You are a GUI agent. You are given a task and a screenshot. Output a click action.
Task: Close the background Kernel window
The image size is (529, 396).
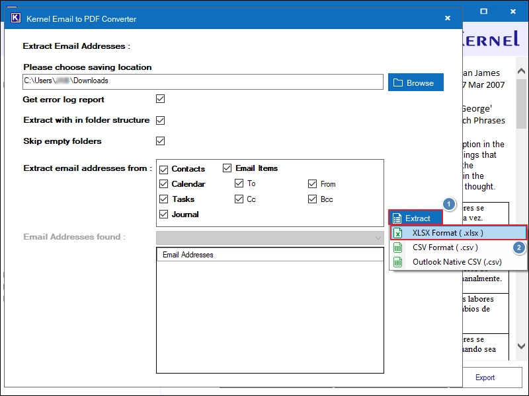[x=513, y=11]
